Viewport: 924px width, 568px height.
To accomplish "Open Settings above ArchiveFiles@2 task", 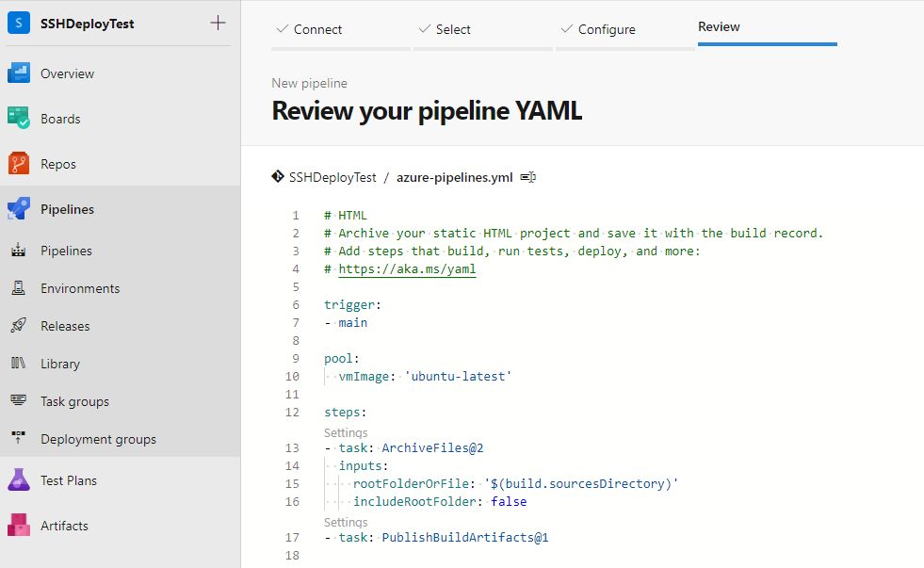I will [346, 433].
